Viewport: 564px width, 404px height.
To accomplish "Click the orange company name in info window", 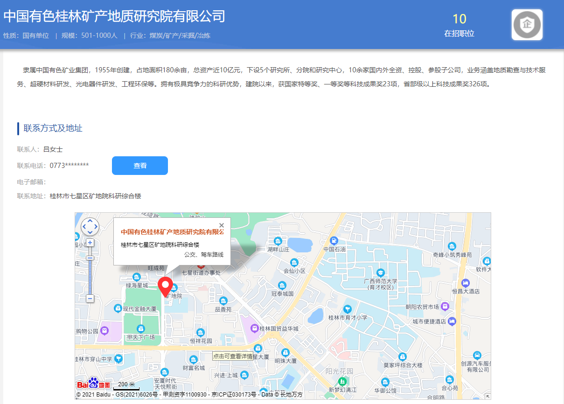I will [x=172, y=232].
